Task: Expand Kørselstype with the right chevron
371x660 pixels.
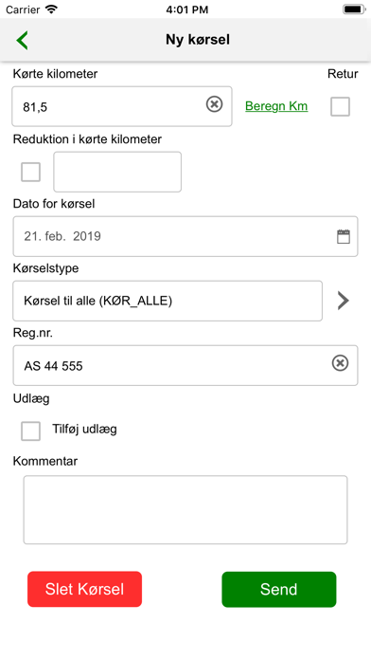Action: [343, 301]
